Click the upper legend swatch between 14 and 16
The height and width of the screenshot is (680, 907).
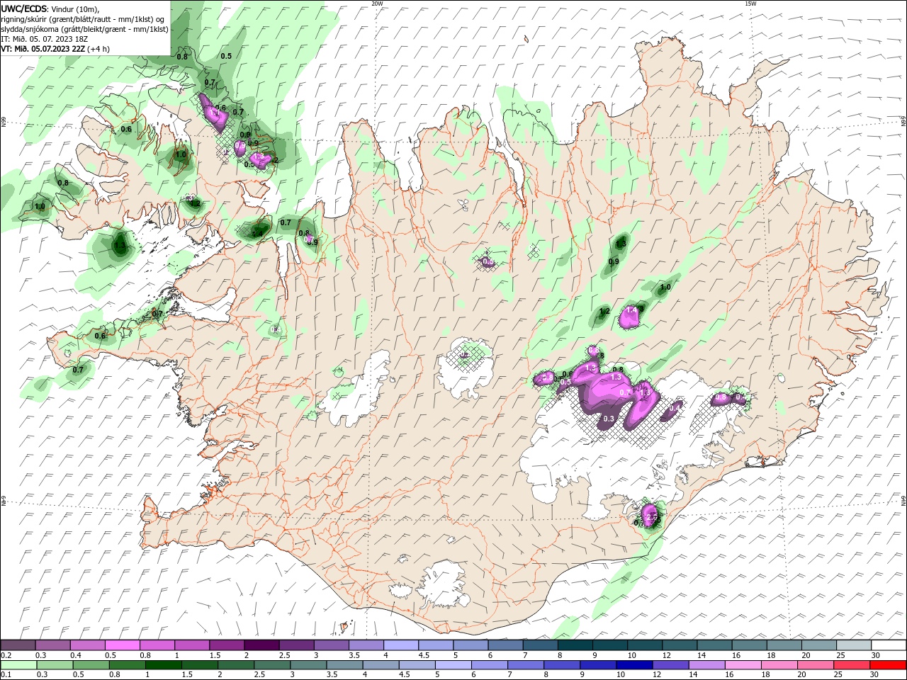(x=715, y=645)
